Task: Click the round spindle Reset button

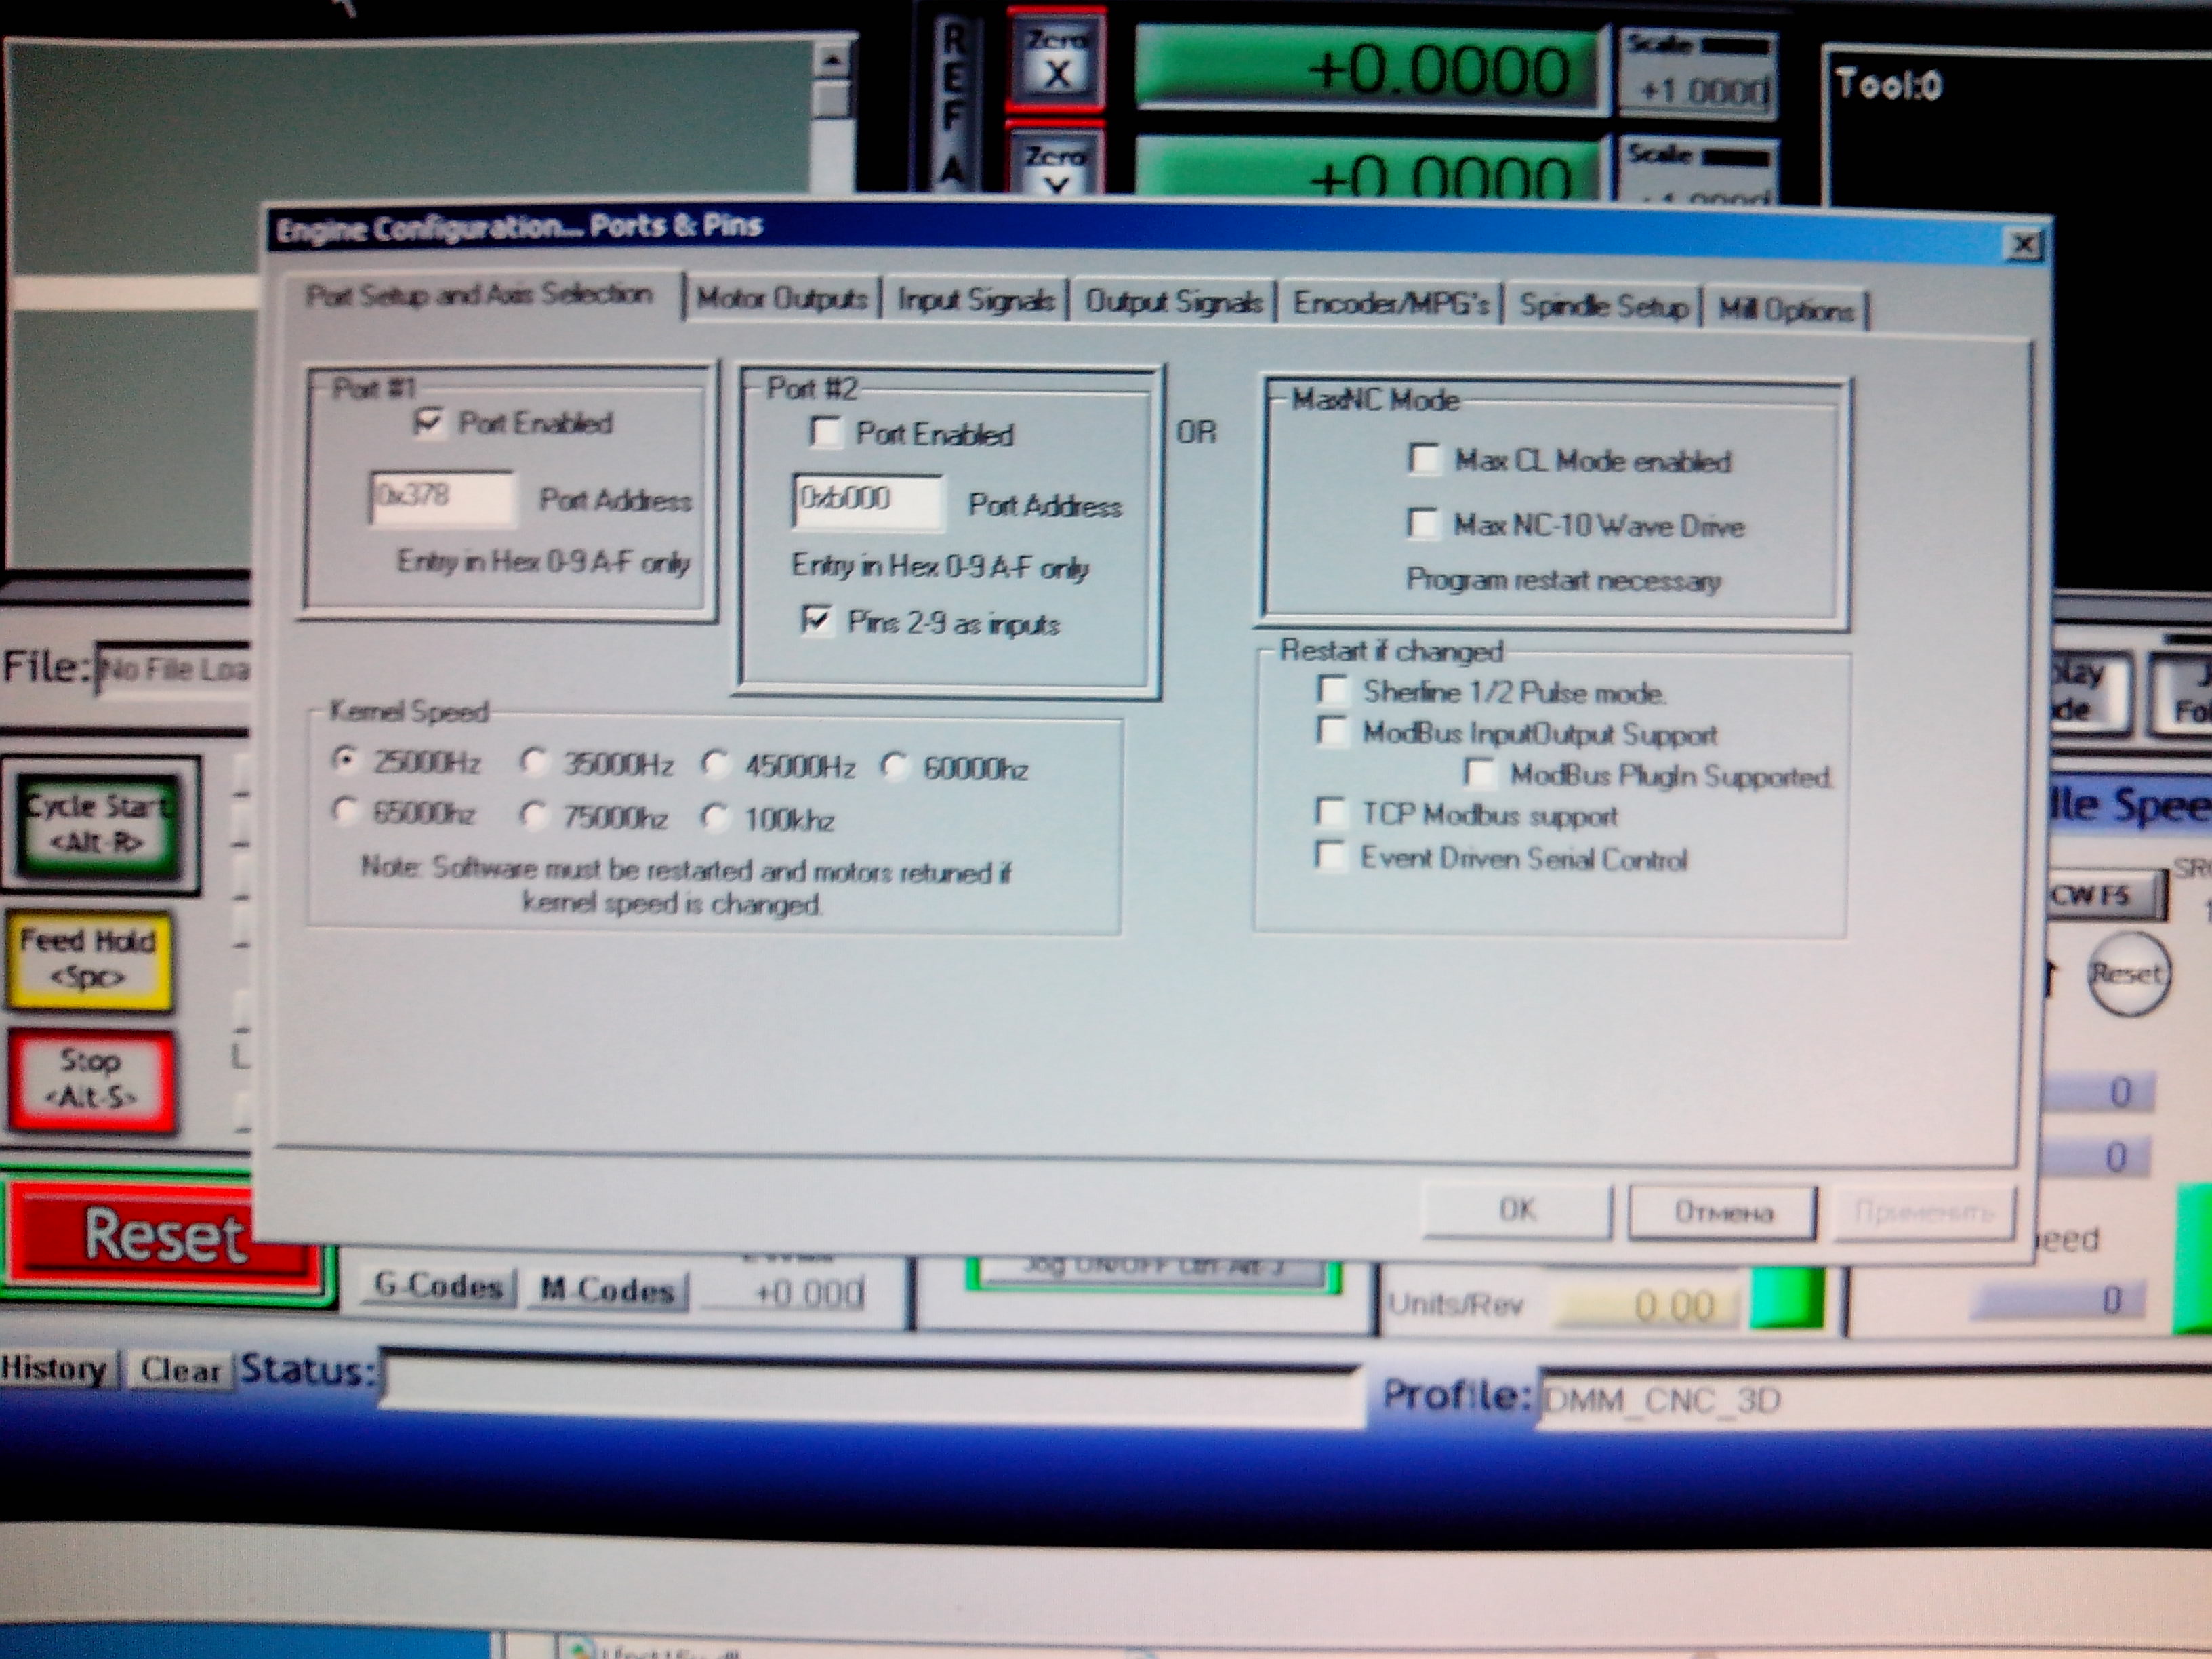Action: click(x=2127, y=974)
